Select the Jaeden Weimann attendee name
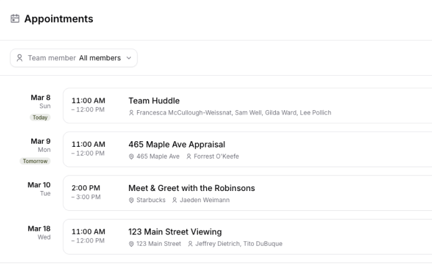432x270 pixels. [205, 200]
